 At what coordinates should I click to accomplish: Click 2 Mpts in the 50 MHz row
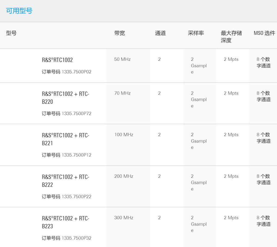(x=231, y=59)
